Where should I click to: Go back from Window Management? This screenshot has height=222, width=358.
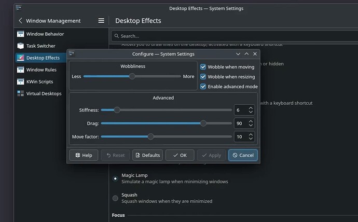click(20, 21)
